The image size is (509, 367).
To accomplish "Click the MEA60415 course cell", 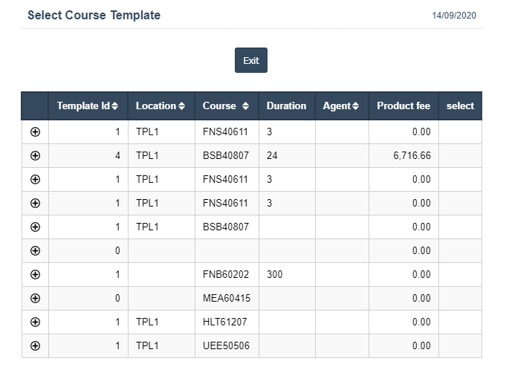I will click(225, 298).
